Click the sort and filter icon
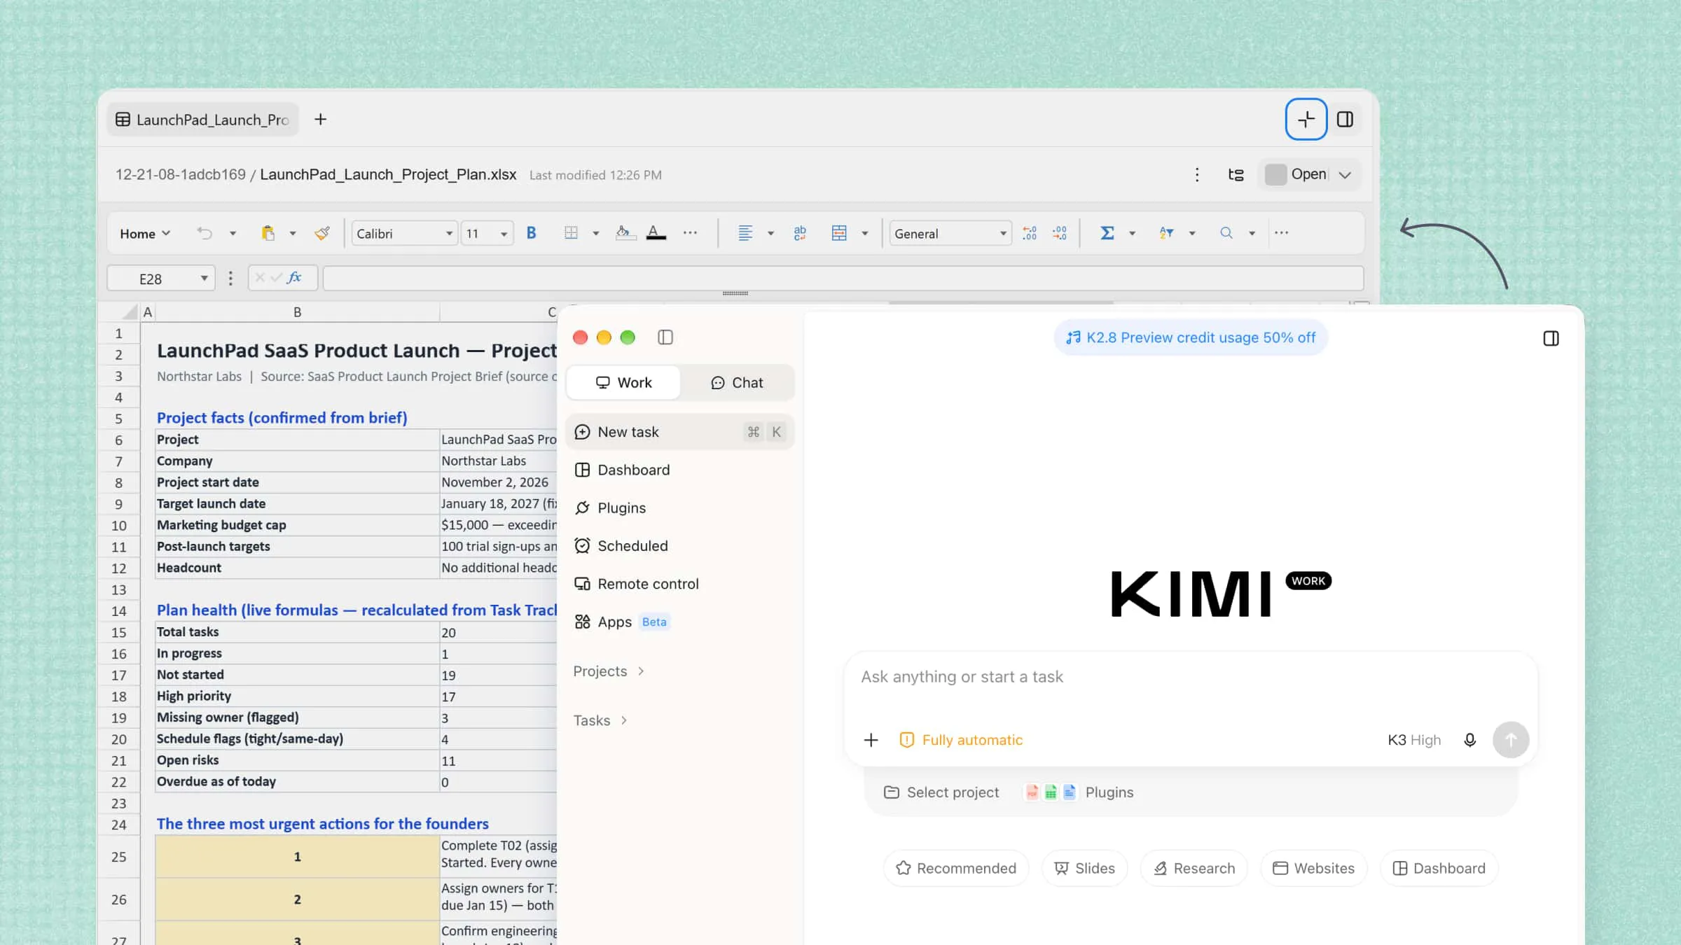Viewport: 1681px width, 945px height. [1166, 233]
